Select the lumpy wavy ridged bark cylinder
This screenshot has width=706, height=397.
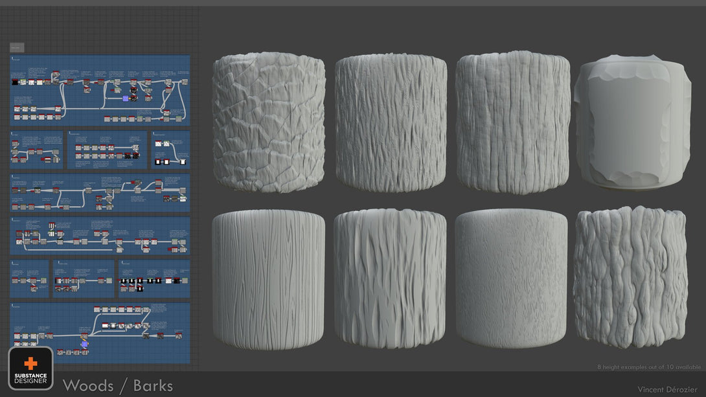[630, 277]
